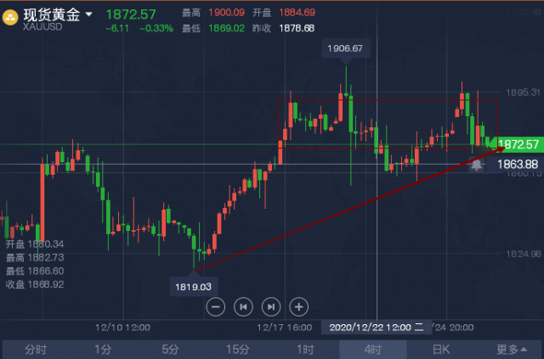Click the price alert bell icon
The width and height of the screenshot is (544, 359).
pos(477,165)
